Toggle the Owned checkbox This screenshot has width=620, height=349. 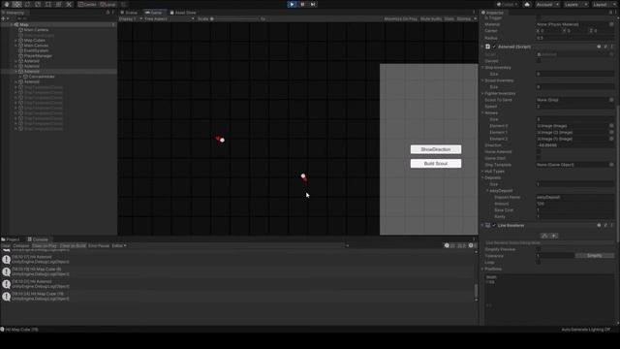click(539, 61)
